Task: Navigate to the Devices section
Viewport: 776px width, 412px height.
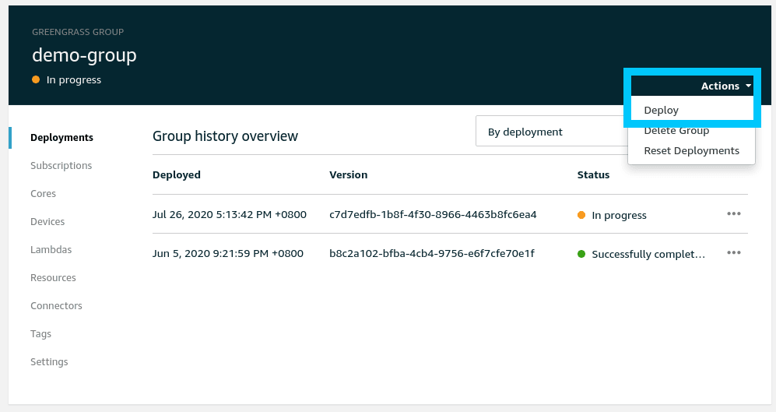Action: point(47,222)
